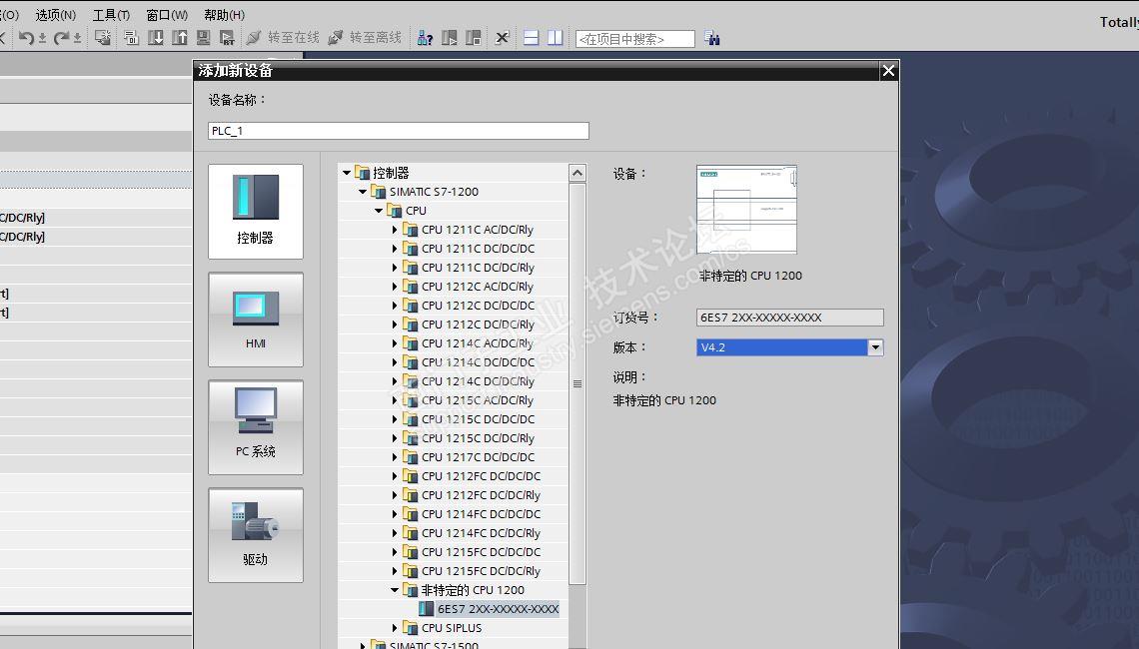Expand CPU 1214C AC/DC/Rly node

395,343
